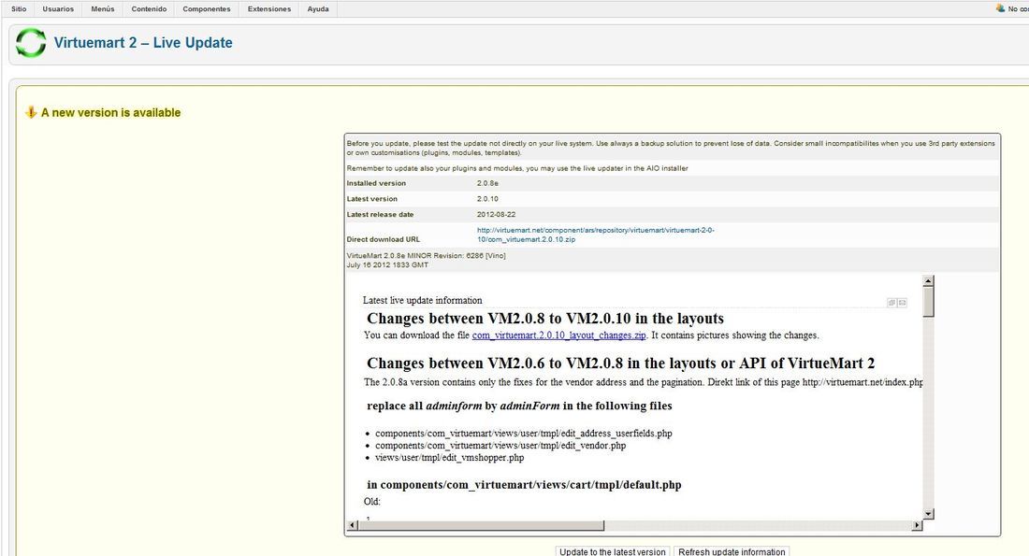The width and height of the screenshot is (1029, 556).
Task: Click installed version value 2.0.8e
Action: click(x=487, y=183)
